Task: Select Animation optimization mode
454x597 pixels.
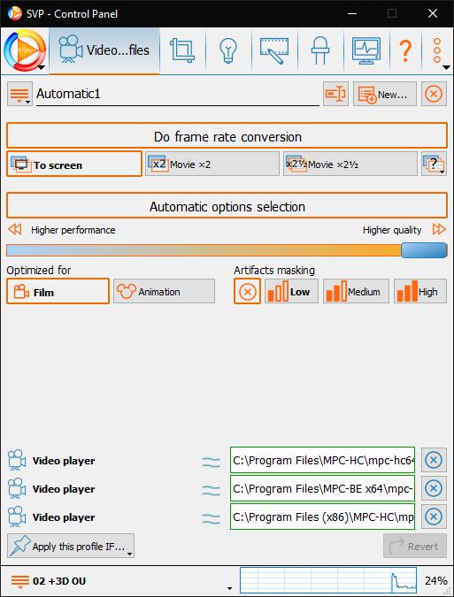Action: 164,291
